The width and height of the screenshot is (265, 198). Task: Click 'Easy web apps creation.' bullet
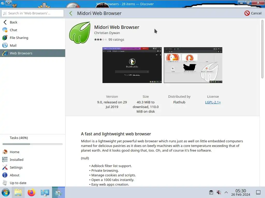click(110, 184)
